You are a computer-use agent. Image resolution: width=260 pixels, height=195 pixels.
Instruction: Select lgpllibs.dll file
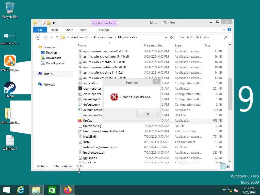click(90, 158)
